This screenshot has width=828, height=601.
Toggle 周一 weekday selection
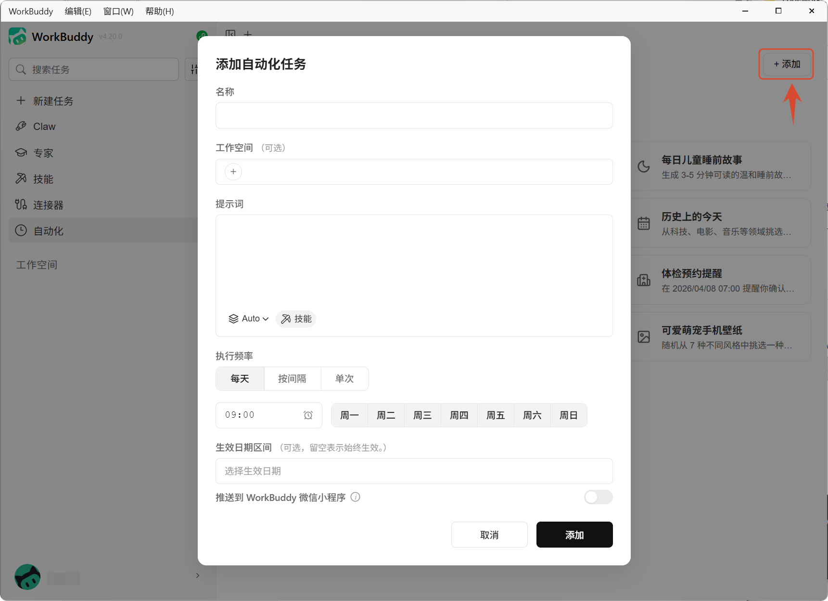350,415
